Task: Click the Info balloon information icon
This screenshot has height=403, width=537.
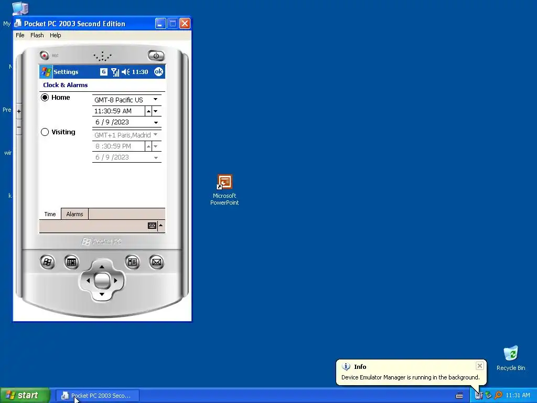Action: pyautogui.click(x=346, y=366)
